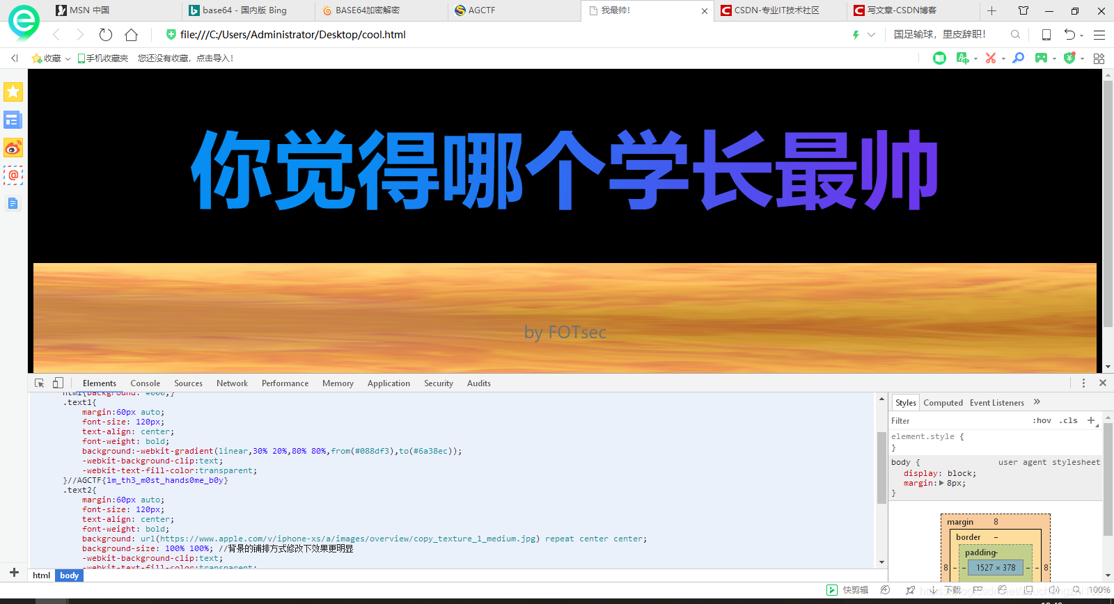Expand the translate icon dropdown arrow
Image resolution: width=1114 pixels, height=604 pixels.
click(x=975, y=59)
